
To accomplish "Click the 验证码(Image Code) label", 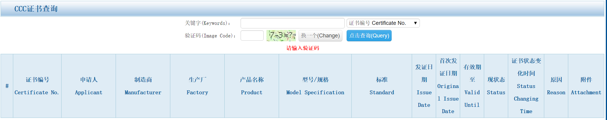I will (210, 36).
